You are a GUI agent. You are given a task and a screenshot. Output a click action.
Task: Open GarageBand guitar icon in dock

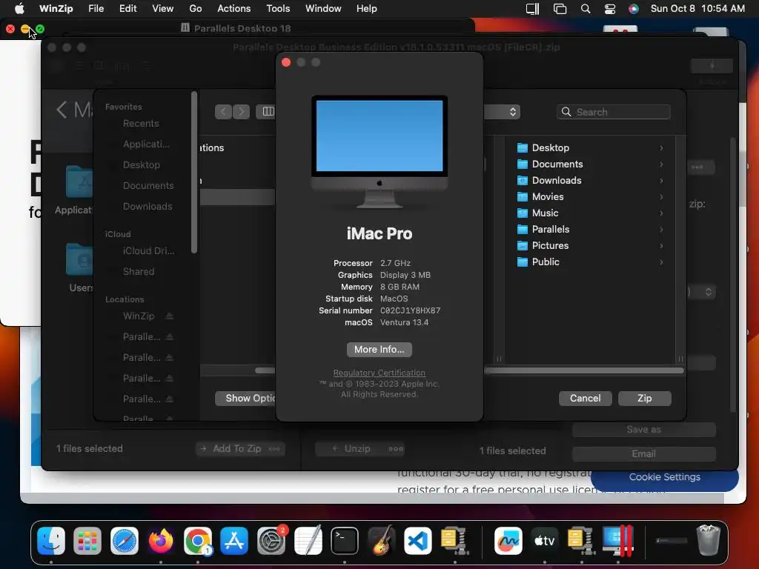click(382, 540)
